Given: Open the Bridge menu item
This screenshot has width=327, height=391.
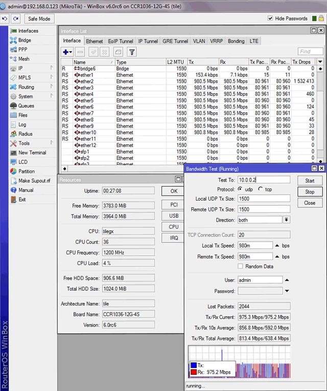Looking at the screenshot, I should (25, 40).
